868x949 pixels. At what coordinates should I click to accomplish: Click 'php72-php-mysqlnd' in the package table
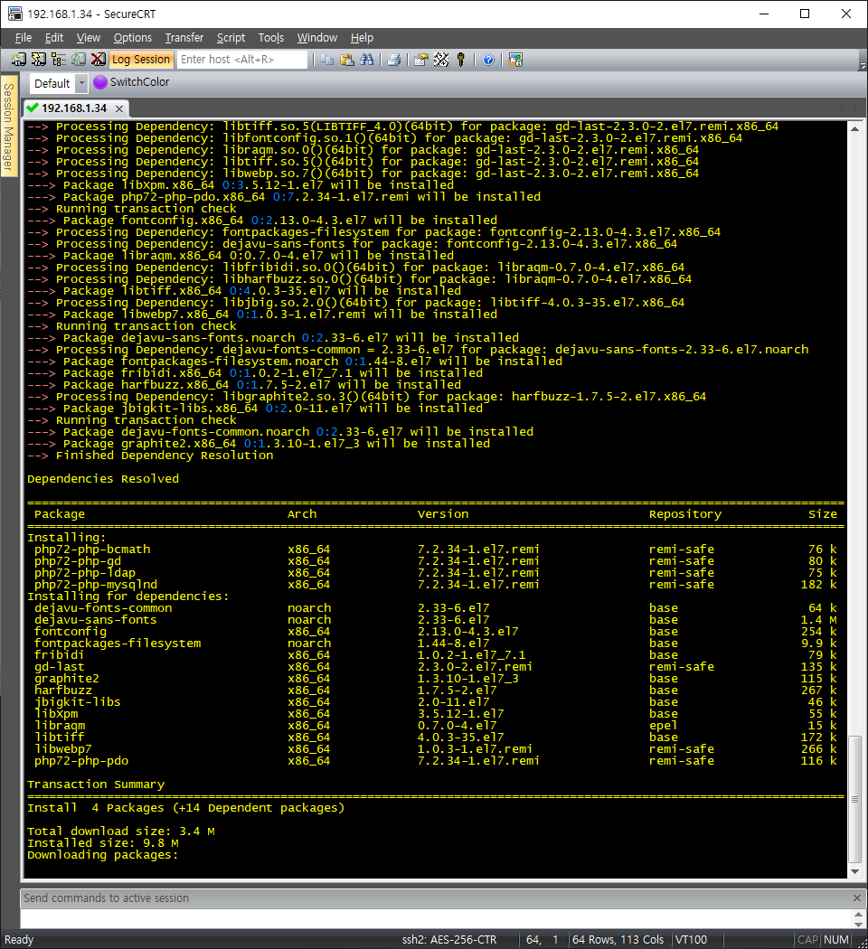click(x=96, y=585)
